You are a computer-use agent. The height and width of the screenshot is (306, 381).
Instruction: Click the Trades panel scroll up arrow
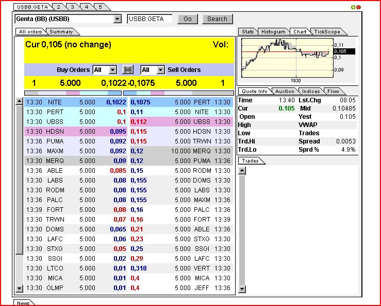click(x=241, y=169)
